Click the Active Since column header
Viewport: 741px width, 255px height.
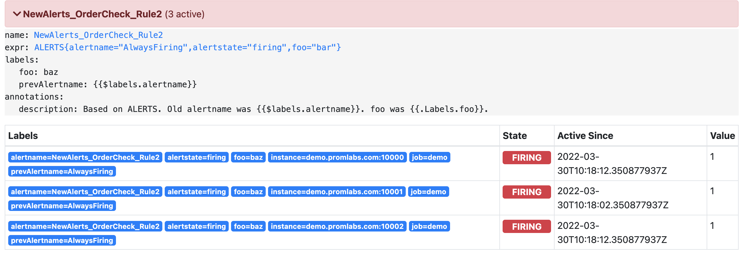tap(585, 136)
